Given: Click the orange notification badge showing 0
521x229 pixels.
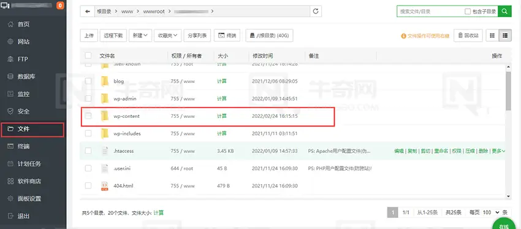Looking at the screenshot, I should coord(60,6).
